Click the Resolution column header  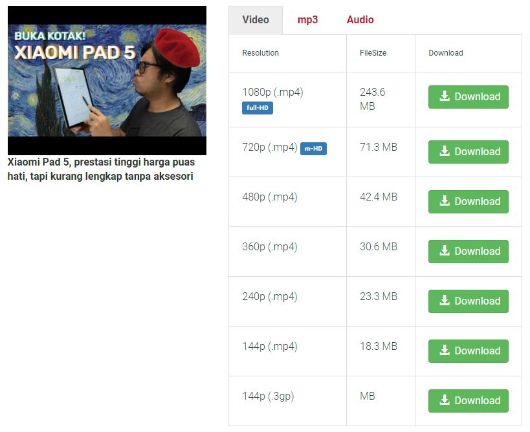(261, 53)
